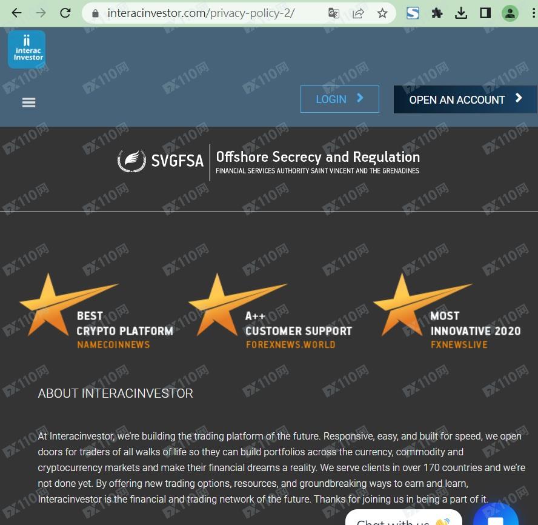
Task: Expand the hamburger navigation menu
Action: (x=29, y=102)
